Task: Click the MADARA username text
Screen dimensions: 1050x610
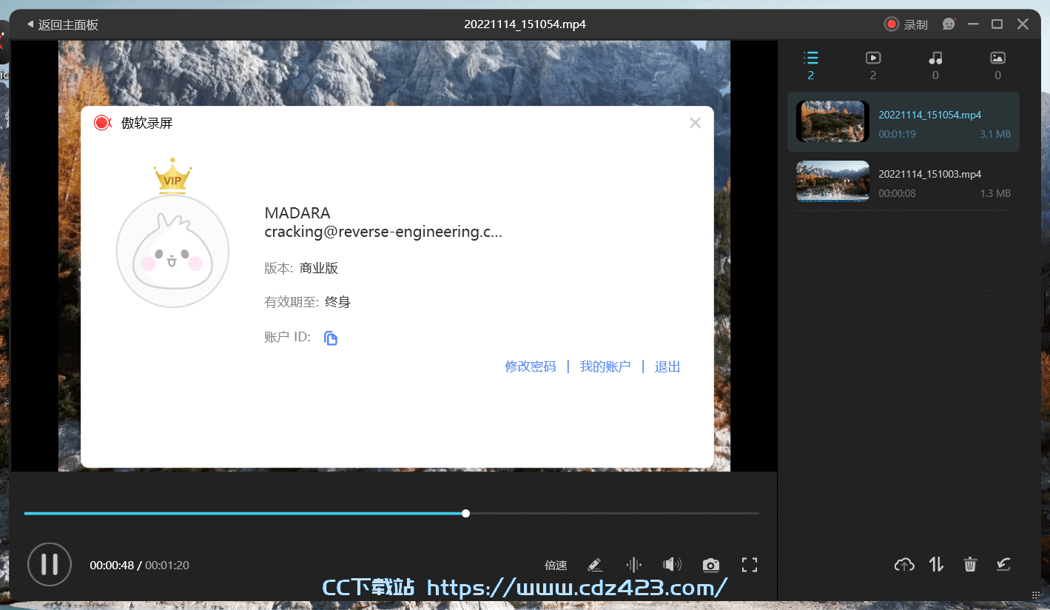Action: click(297, 213)
